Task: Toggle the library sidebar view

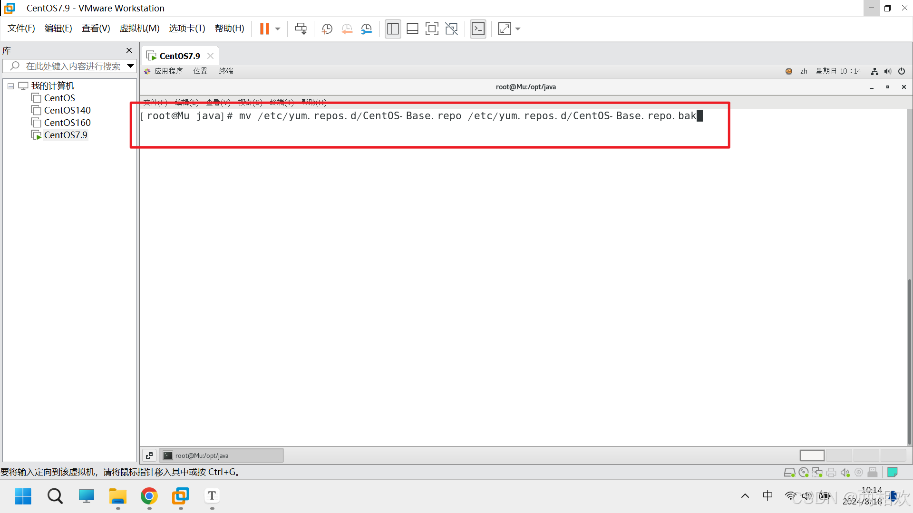Action: (x=393, y=29)
